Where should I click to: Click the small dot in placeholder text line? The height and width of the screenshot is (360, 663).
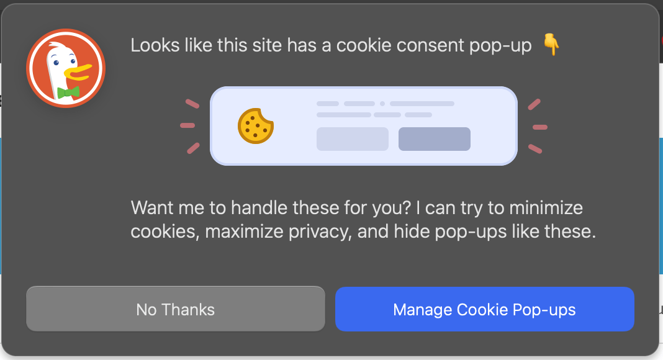[382, 104]
